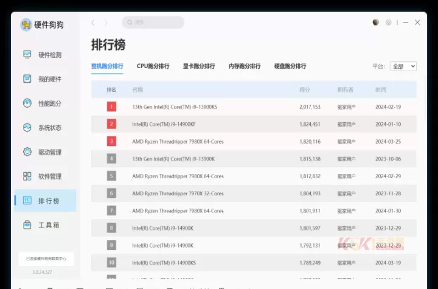The image size is (438, 289).
Task: Open 我的硬件 sidebar icon
Action: point(27,79)
